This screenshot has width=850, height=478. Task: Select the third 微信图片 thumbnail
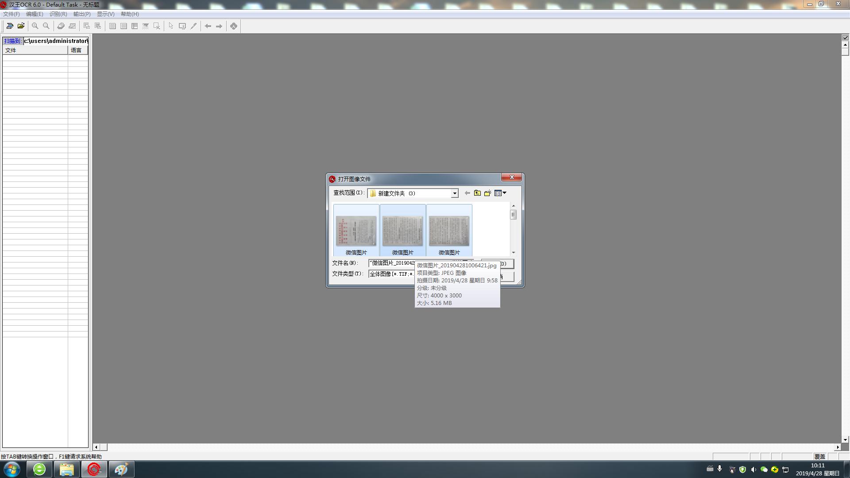click(449, 231)
